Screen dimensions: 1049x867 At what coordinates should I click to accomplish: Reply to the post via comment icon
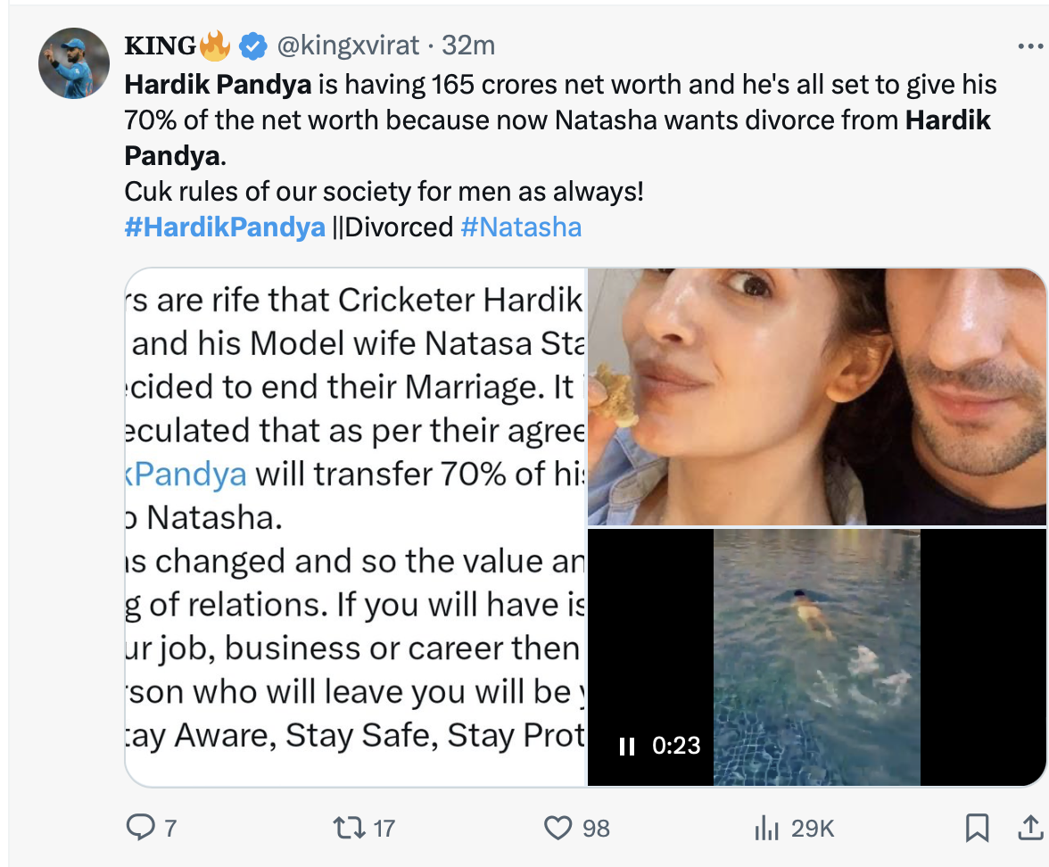coord(140,828)
